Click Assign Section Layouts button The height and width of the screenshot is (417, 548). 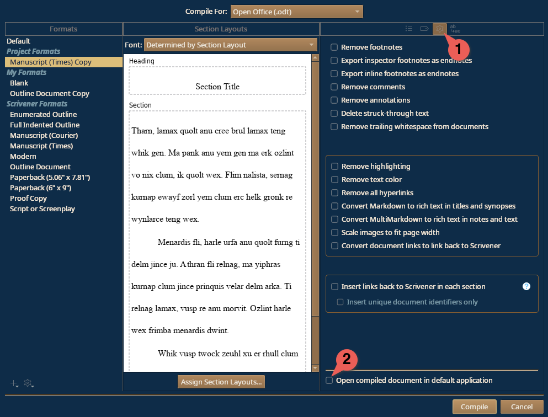tap(221, 382)
